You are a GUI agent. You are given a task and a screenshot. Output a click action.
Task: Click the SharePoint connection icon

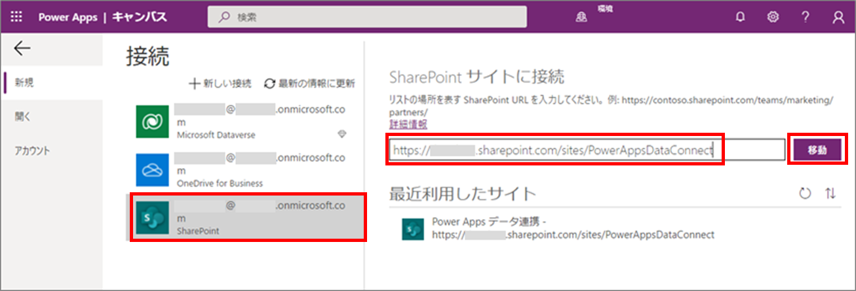coord(153,218)
